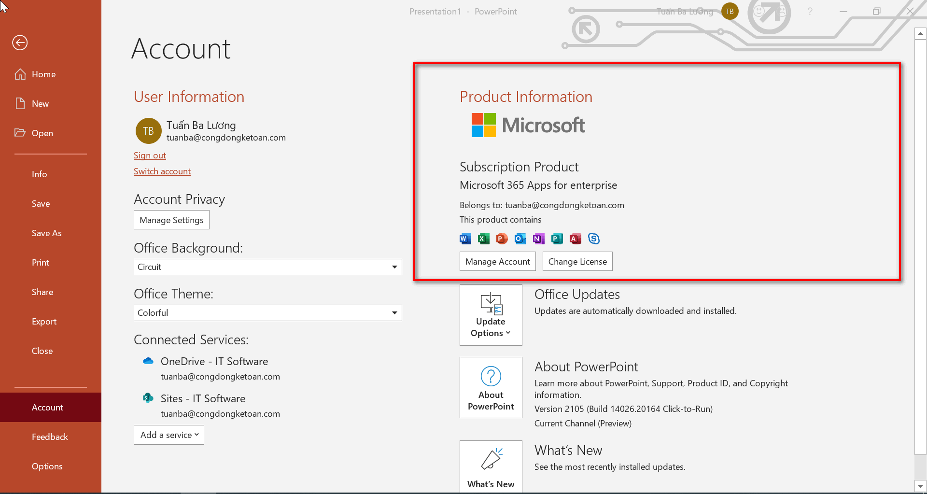
Task: Click the Change License button
Action: (577, 262)
